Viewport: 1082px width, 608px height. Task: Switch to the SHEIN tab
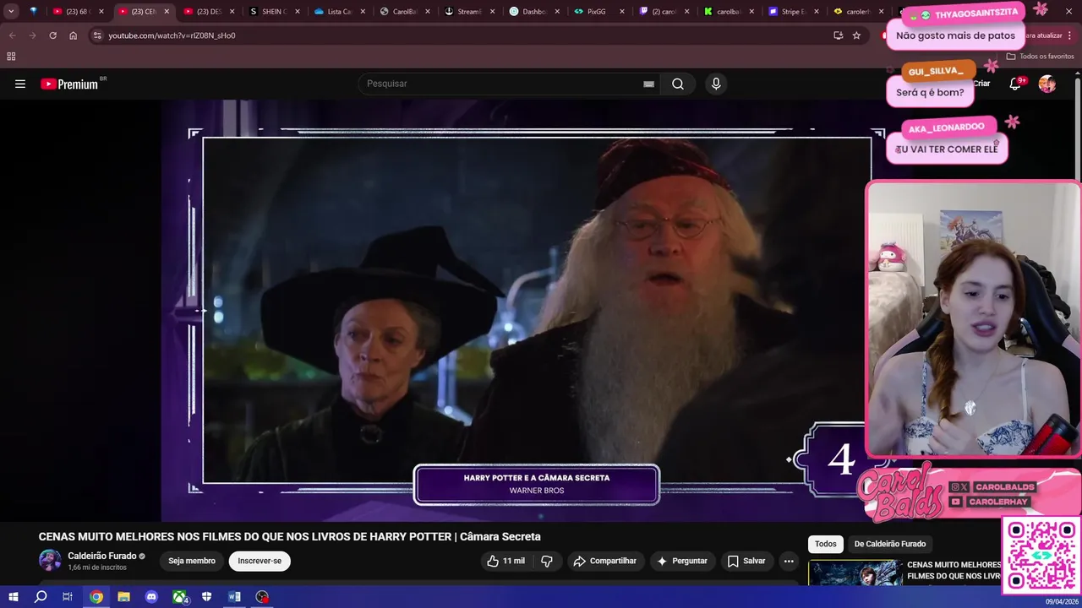tap(276, 12)
